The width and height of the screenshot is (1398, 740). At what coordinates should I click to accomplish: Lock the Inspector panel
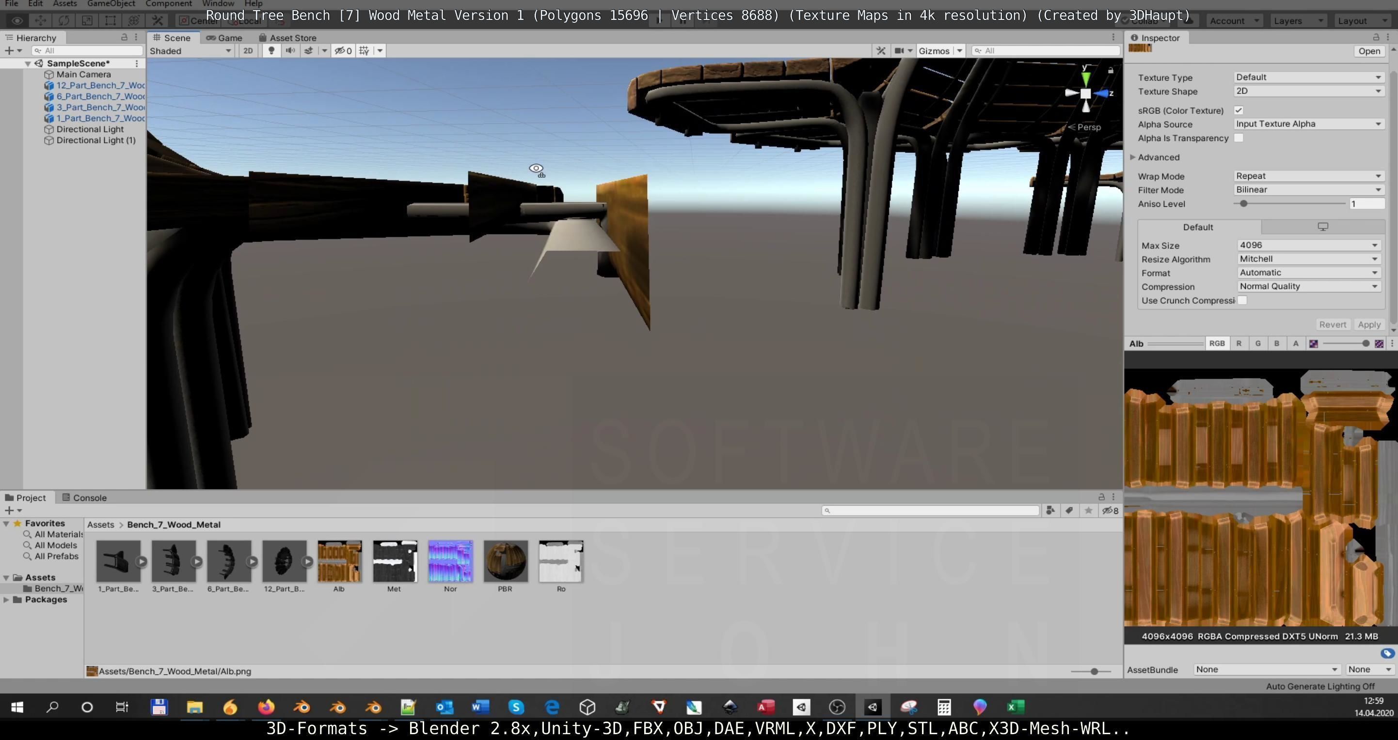[1376, 37]
